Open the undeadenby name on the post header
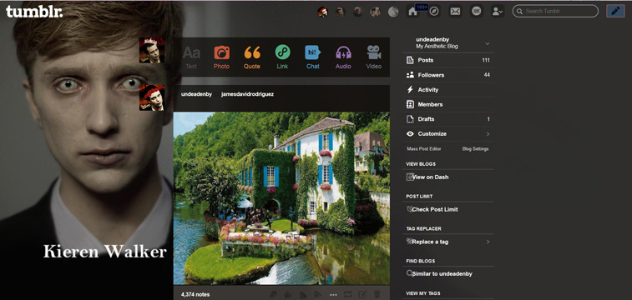The image size is (632, 300). (196, 94)
